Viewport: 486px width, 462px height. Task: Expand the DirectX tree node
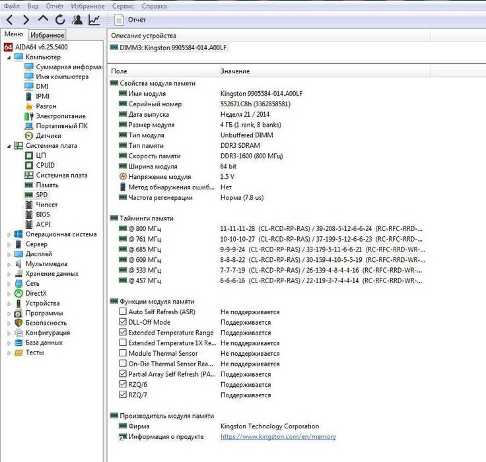point(9,294)
